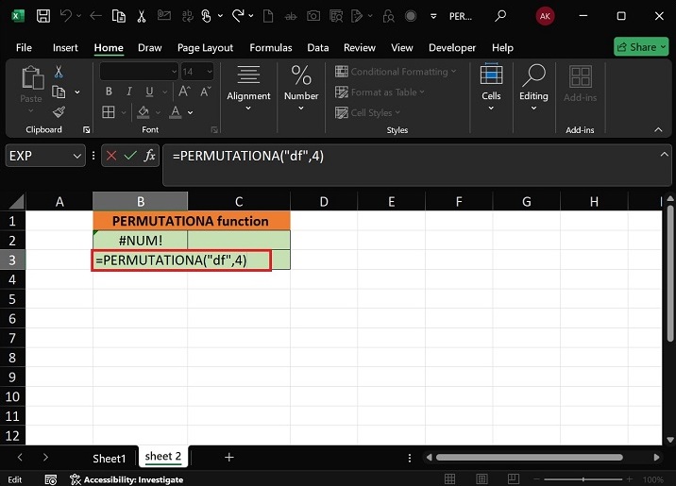Image resolution: width=676 pixels, height=486 pixels.
Task: Click the record macro circle icon
Action: (x=411, y=16)
